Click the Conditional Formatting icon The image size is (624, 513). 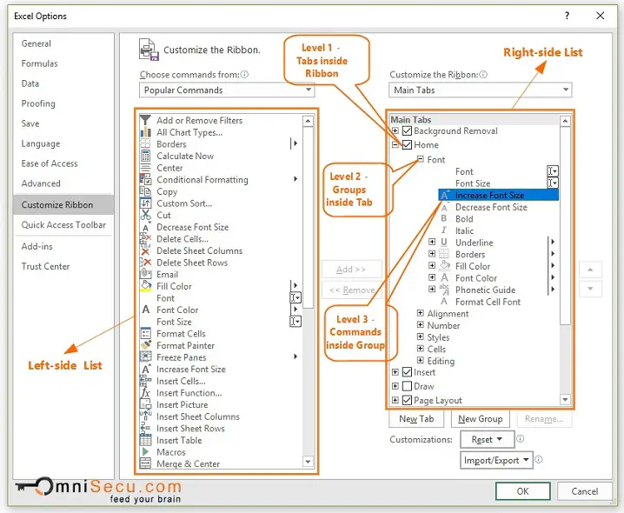(145, 179)
